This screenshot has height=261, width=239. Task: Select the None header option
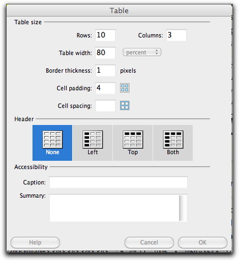click(52, 143)
